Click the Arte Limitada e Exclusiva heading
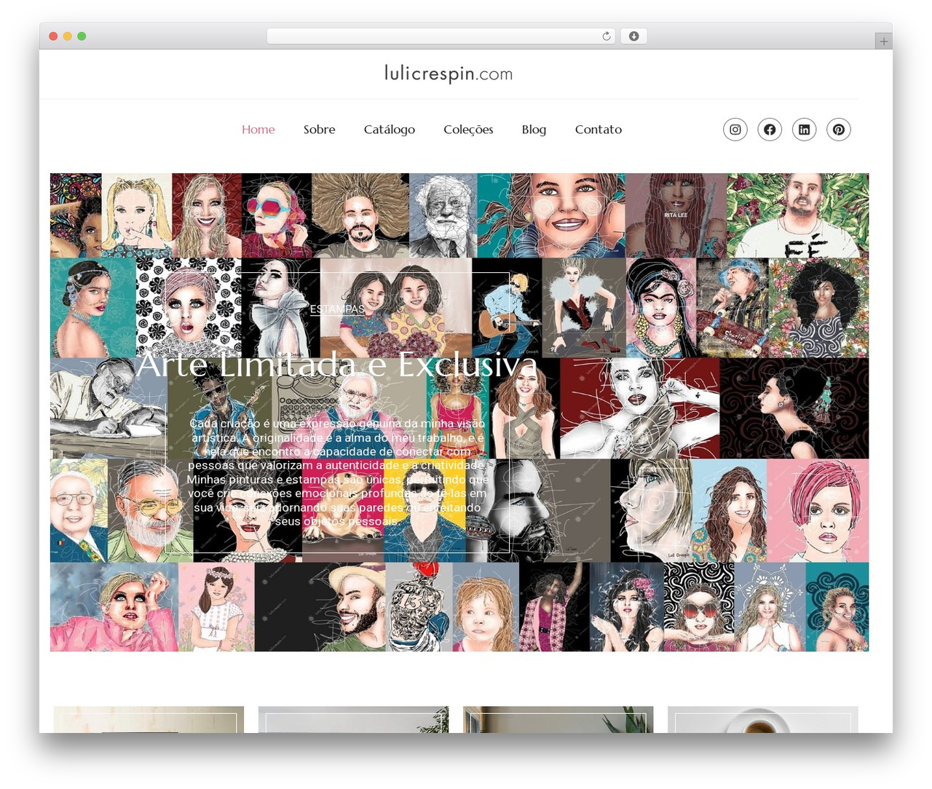The height and width of the screenshot is (789, 932). click(337, 365)
